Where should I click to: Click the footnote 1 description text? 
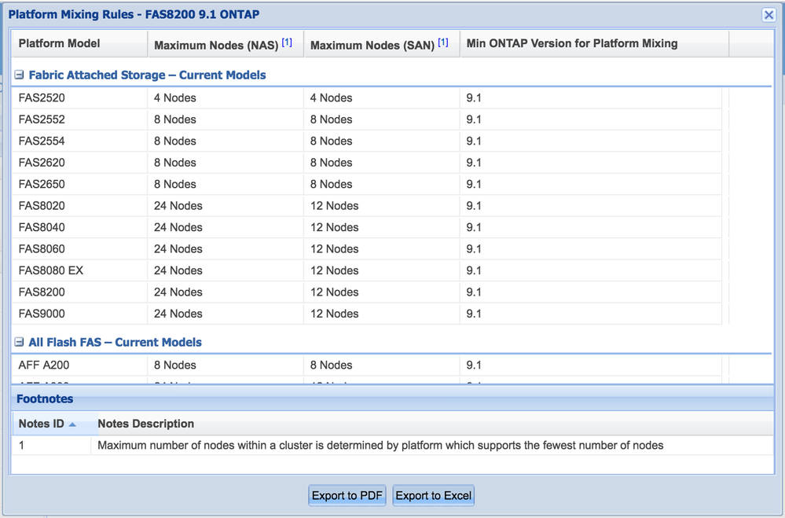[380, 446]
